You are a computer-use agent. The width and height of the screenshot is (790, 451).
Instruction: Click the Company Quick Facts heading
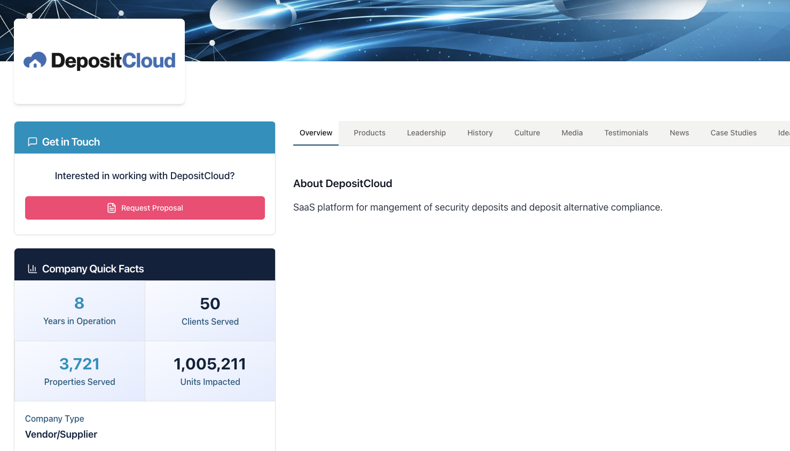coord(93,269)
